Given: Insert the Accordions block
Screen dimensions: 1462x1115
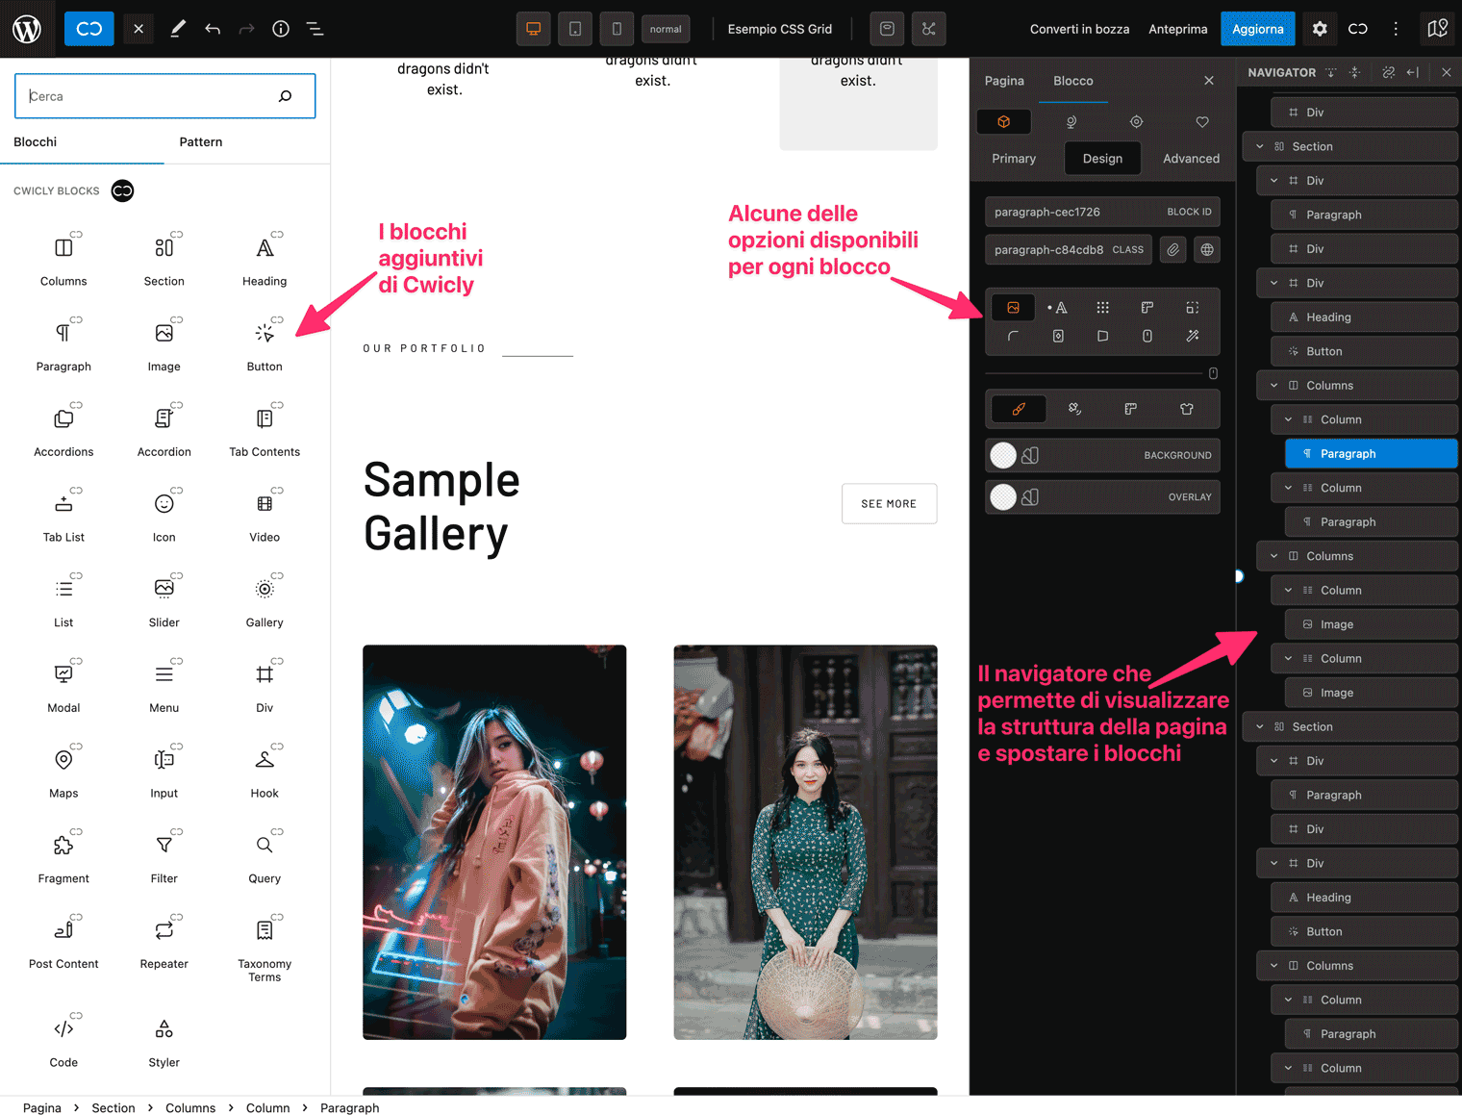Looking at the screenshot, I should (x=63, y=431).
